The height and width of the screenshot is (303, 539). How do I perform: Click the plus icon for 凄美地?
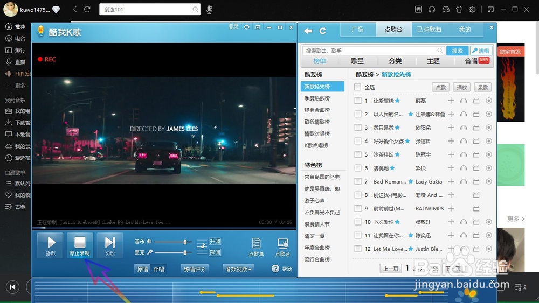(x=451, y=168)
